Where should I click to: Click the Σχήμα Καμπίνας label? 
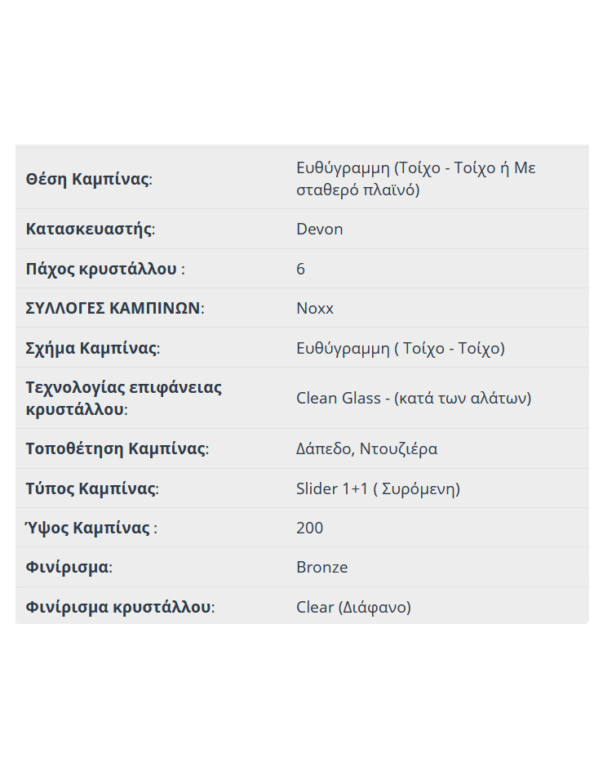click(93, 348)
